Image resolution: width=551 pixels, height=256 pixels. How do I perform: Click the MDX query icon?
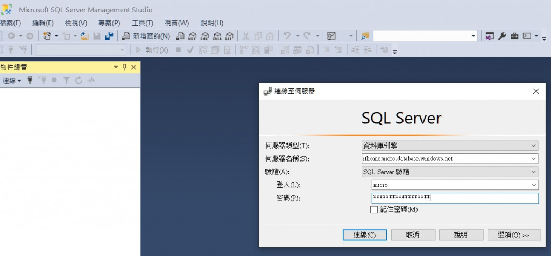tap(192, 36)
